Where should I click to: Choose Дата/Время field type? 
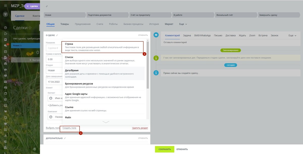pos(104,74)
